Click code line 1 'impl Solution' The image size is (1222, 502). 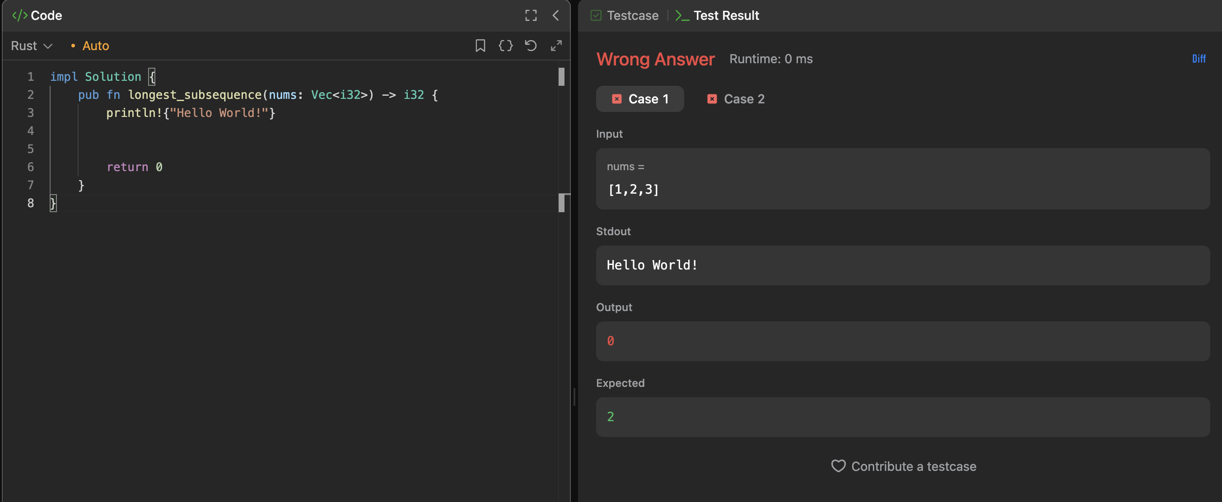coord(95,77)
